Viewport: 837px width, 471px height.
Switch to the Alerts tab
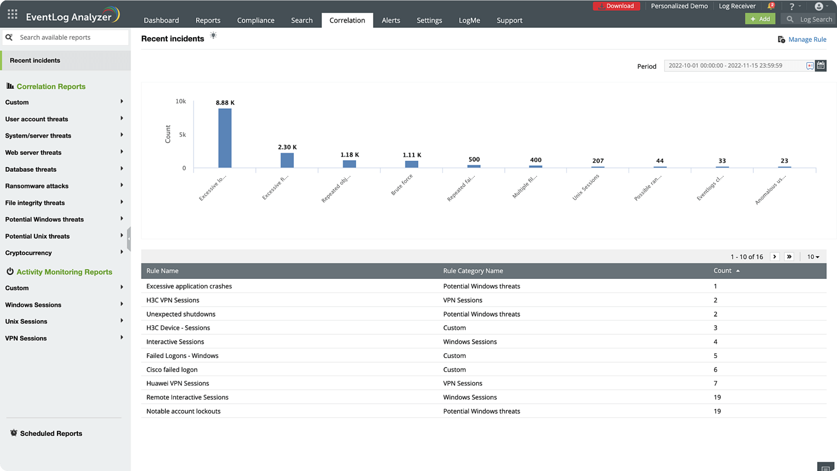pyautogui.click(x=390, y=20)
